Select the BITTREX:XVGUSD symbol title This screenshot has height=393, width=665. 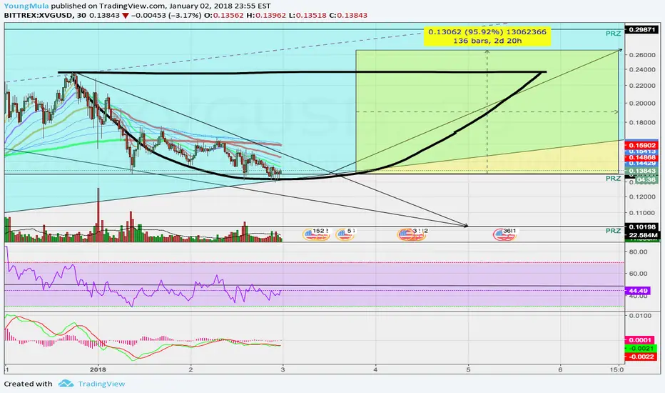point(37,15)
